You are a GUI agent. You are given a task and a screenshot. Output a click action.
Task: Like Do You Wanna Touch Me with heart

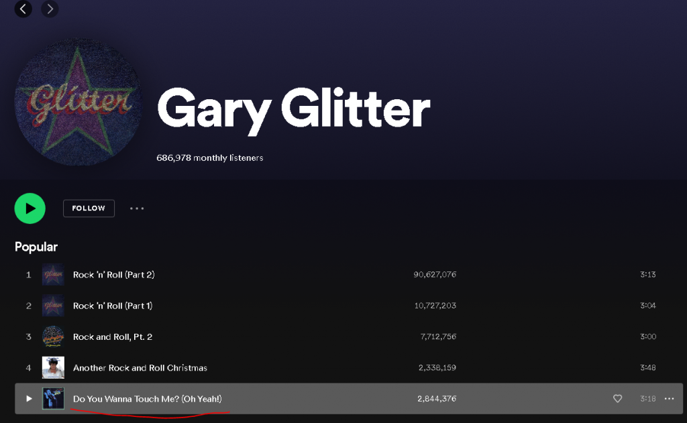coord(617,399)
